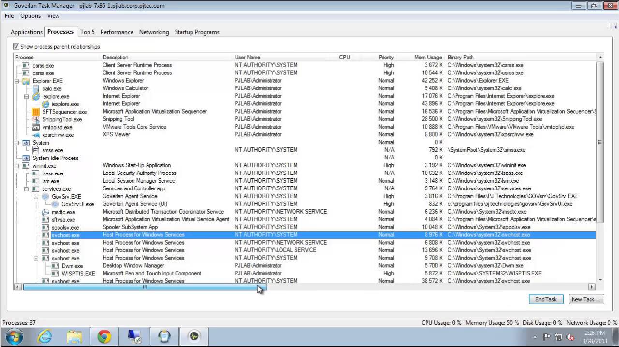Click the New Task... button

pyautogui.click(x=586, y=299)
